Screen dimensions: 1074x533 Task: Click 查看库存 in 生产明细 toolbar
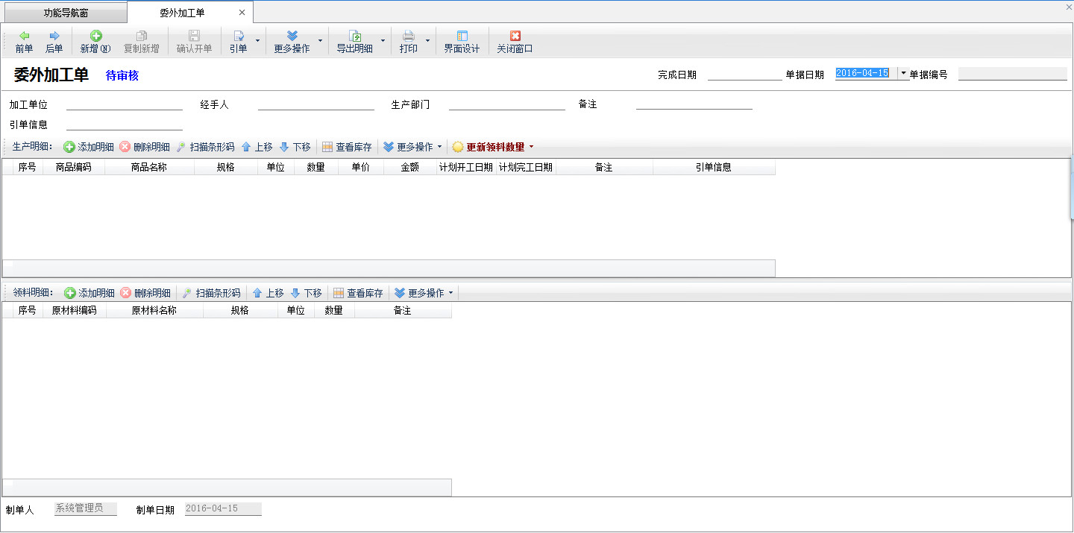point(347,147)
